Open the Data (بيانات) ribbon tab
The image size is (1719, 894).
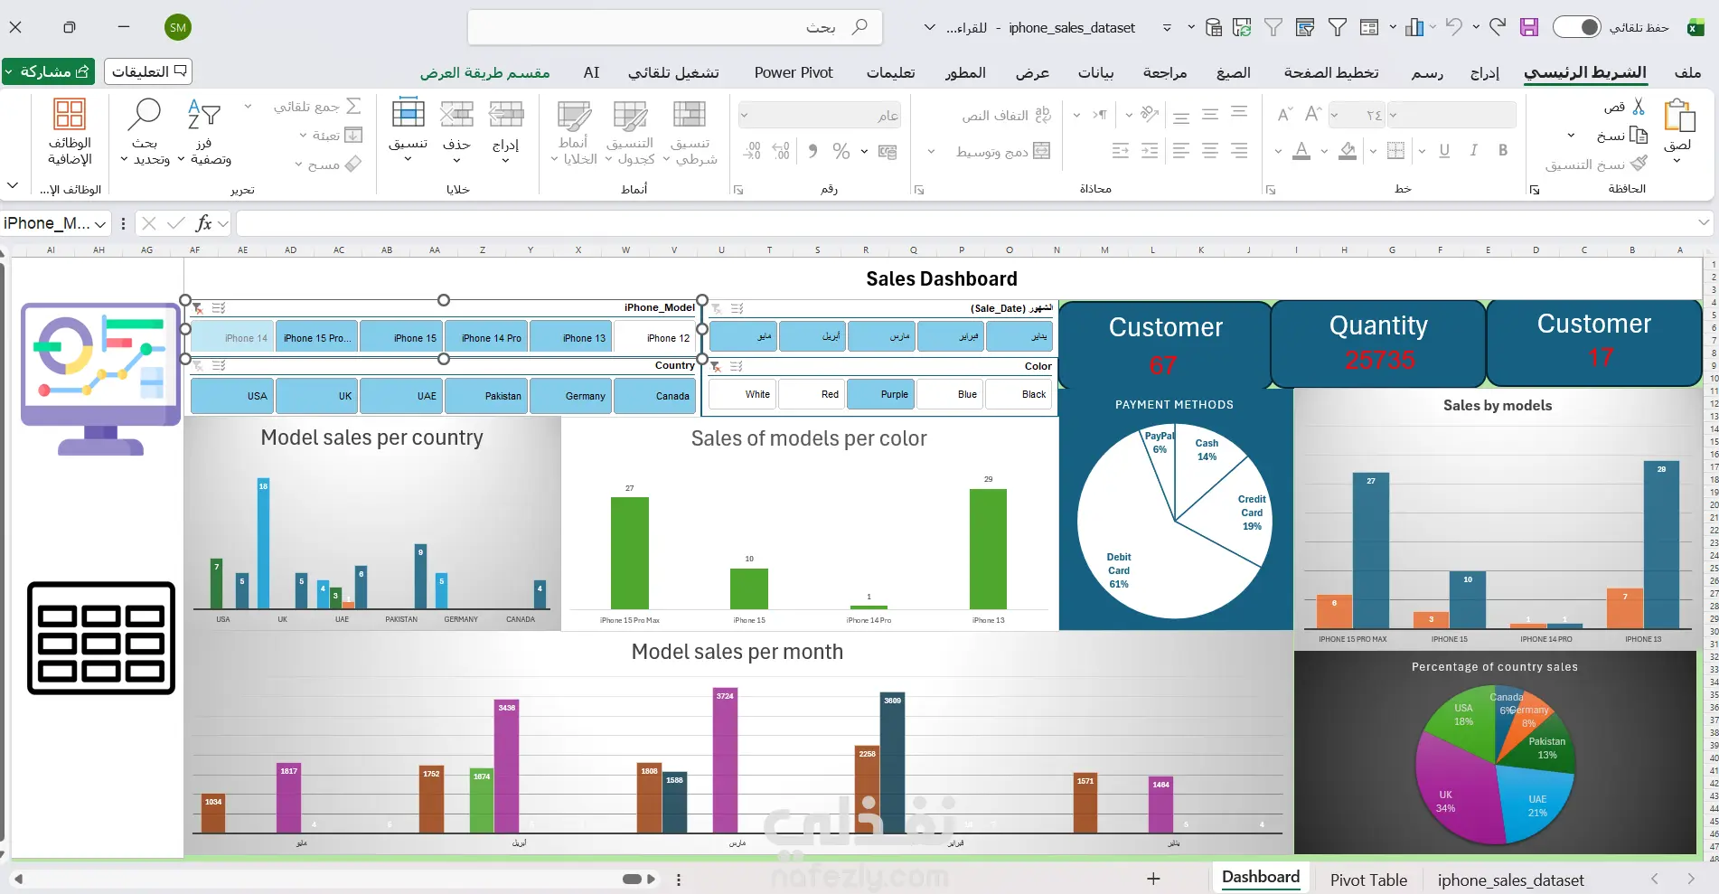tap(1095, 72)
